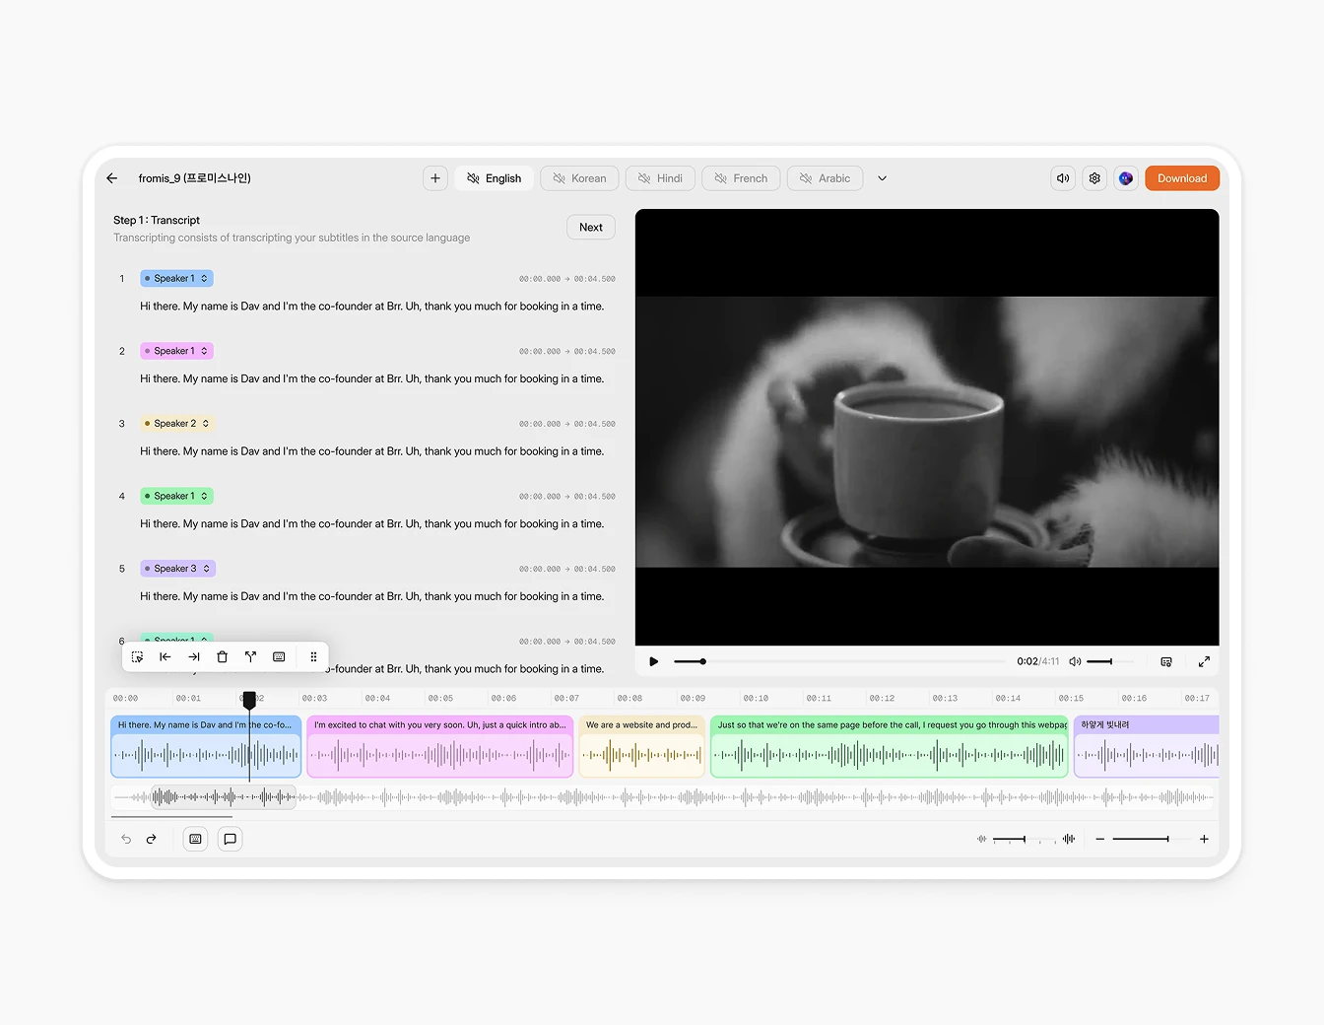Click the undo icon
Image resolution: width=1324 pixels, height=1025 pixels.
[125, 839]
